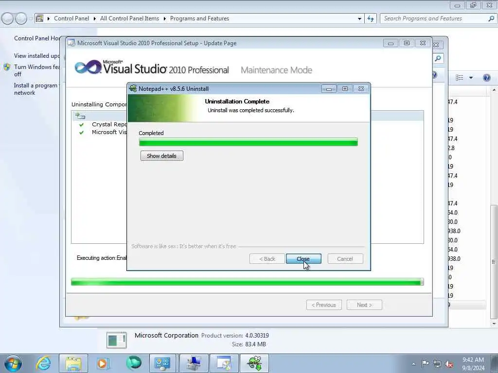Viewport: 498px width, 373px height.
Task: Click network icon in system tray
Action: (x=437, y=364)
